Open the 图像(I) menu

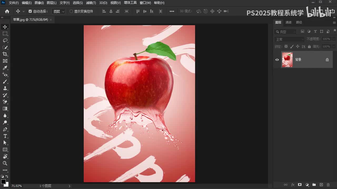click(x=39, y=3)
